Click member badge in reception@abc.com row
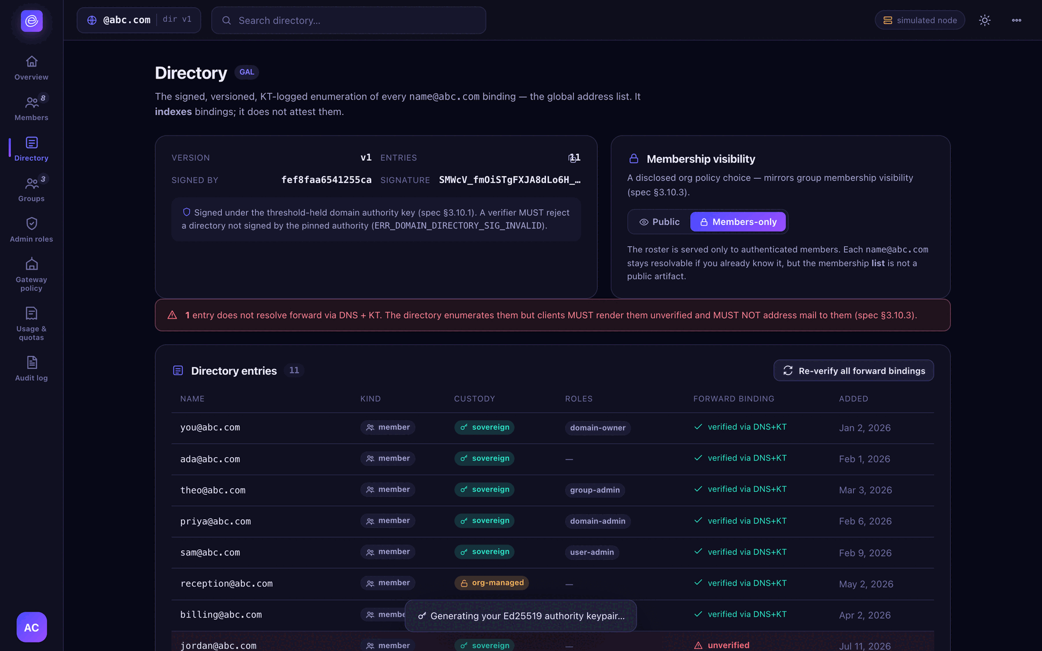The height and width of the screenshot is (651, 1042). pos(388,583)
